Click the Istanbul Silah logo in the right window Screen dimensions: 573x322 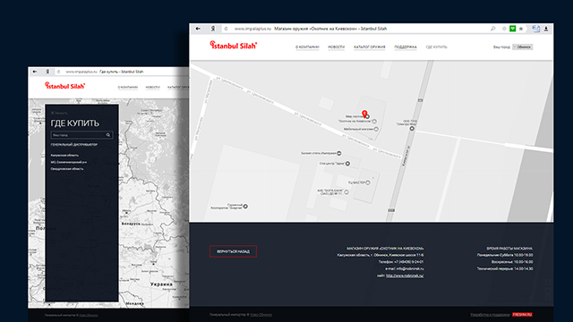tap(233, 46)
